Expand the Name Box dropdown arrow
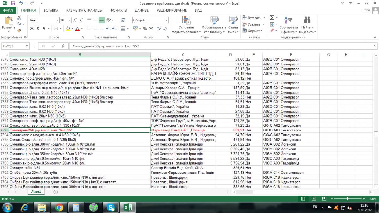379x213 pixels. [x=27, y=46]
